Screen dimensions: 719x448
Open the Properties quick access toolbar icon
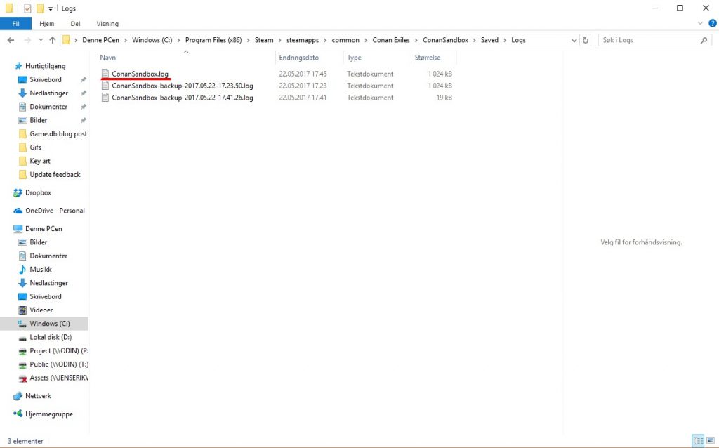pyautogui.click(x=27, y=8)
